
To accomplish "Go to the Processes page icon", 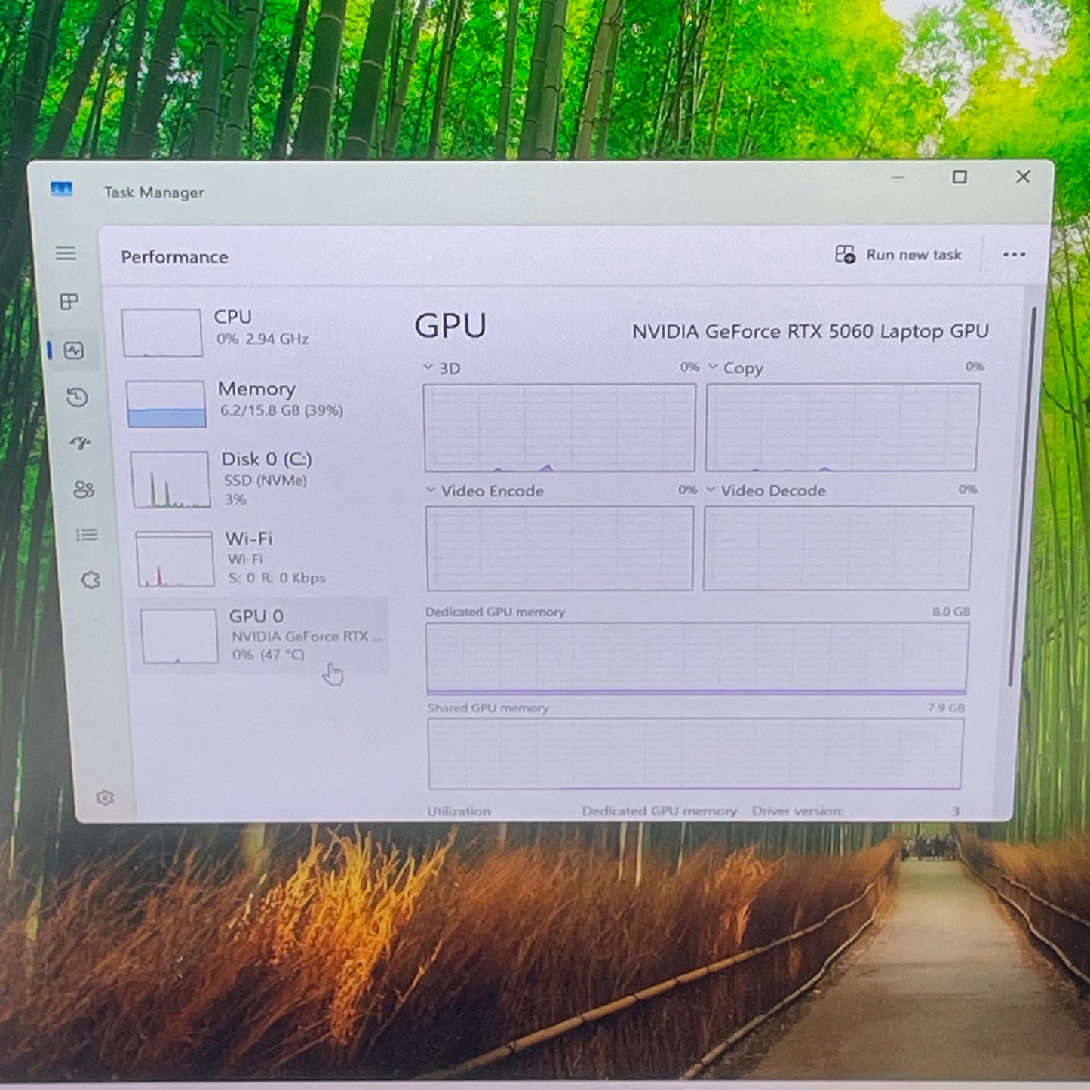I will click(69, 302).
